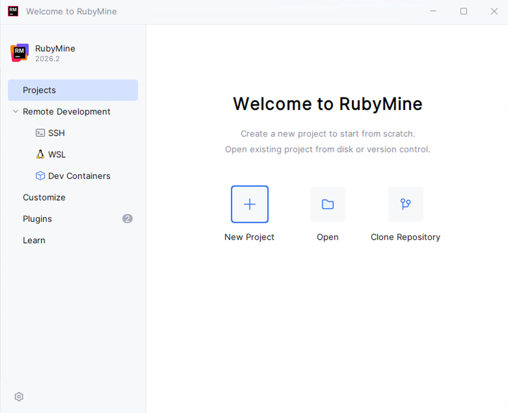Click the Open label
The height and width of the screenshot is (413, 508).
click(x=328, y=237)
